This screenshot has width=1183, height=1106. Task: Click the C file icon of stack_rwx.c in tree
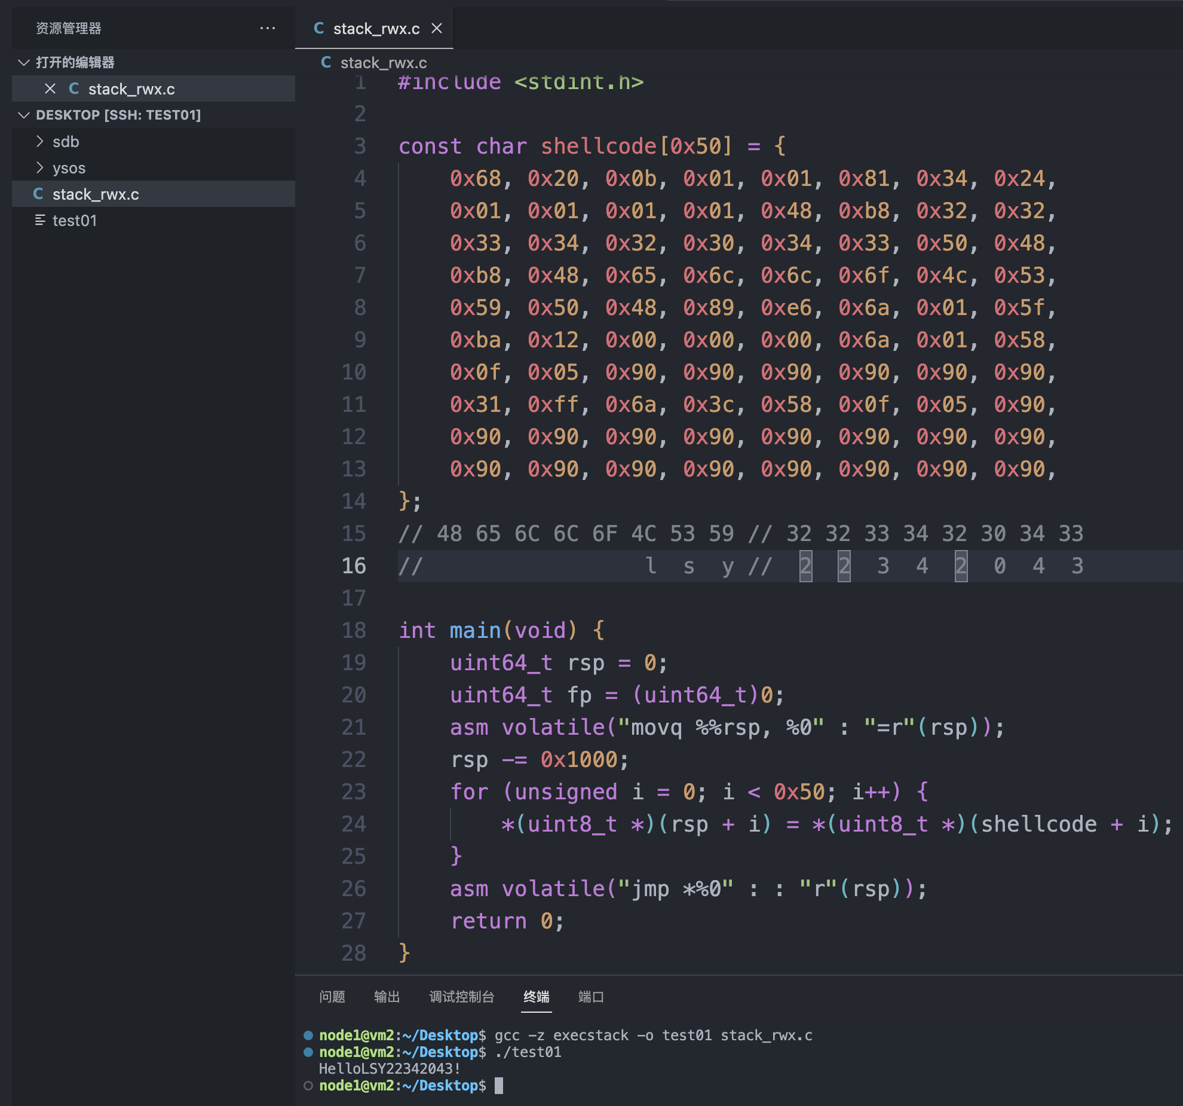pos(38,194)
